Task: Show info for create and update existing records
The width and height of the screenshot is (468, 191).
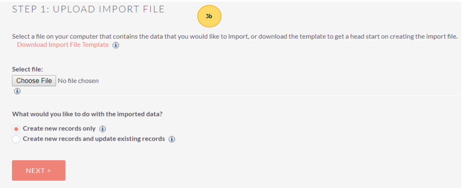Action: (172, 139)
